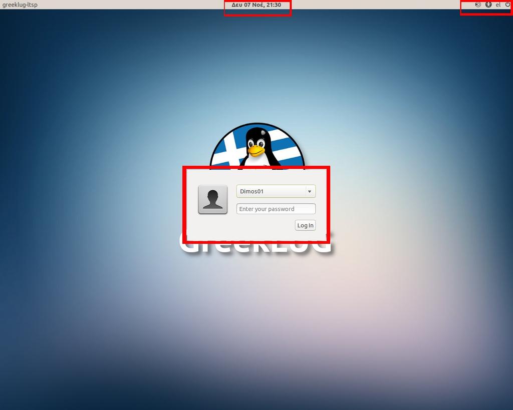The image size is (513, 410).
Task: Expand the Dimos01 username dropdown
Action: point(276,191)
